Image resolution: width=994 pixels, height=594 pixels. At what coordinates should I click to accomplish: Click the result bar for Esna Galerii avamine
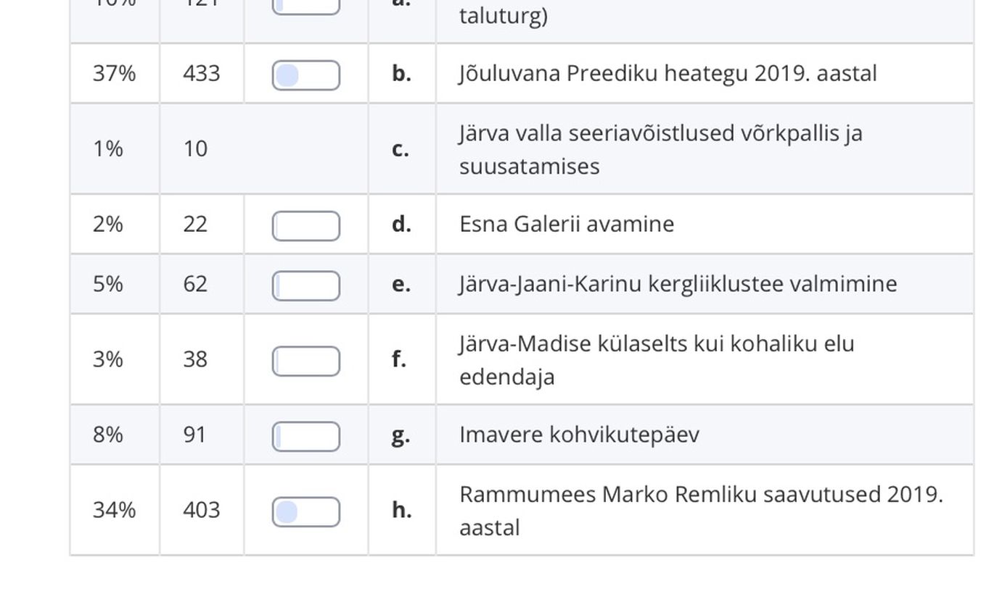(305, 226)
